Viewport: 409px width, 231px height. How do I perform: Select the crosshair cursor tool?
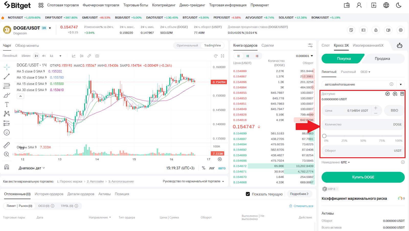tap(7, 67)
